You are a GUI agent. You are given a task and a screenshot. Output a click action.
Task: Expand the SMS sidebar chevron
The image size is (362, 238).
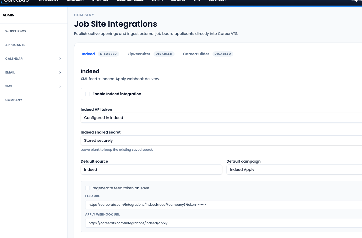click(60, 86)
